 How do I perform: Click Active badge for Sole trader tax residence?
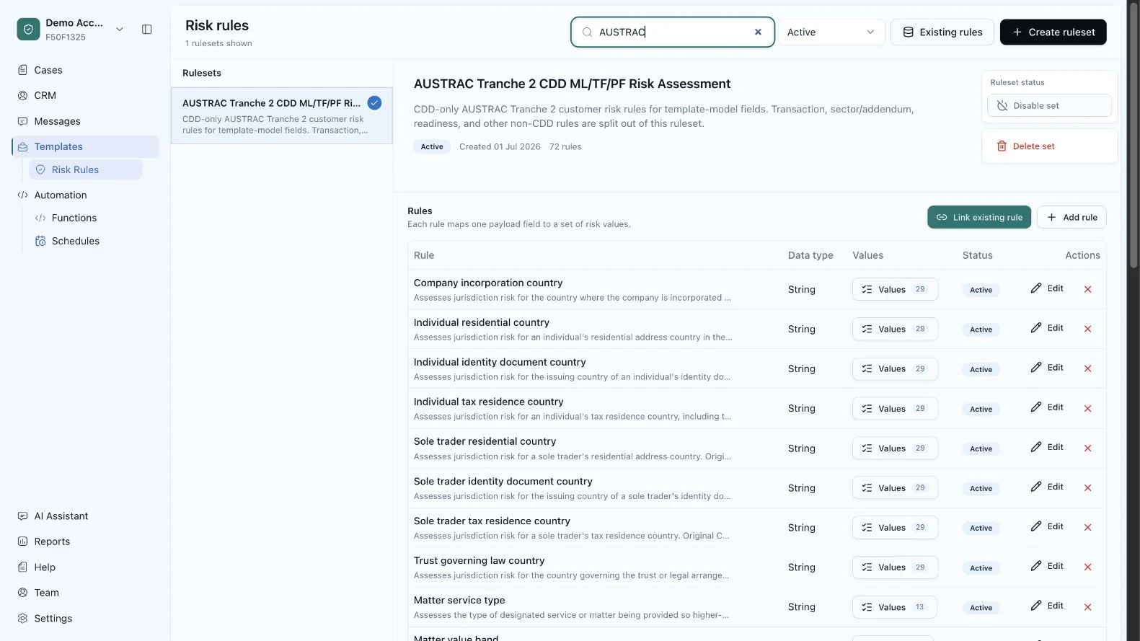981,528
